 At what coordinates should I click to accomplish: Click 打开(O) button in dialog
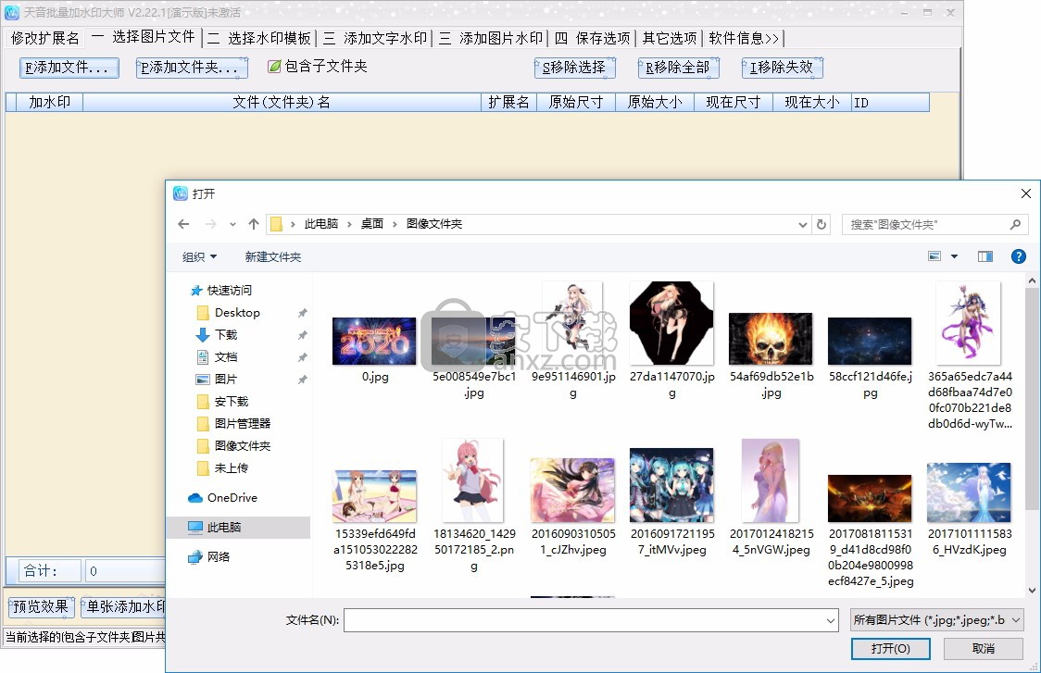(x=890, y=648)
